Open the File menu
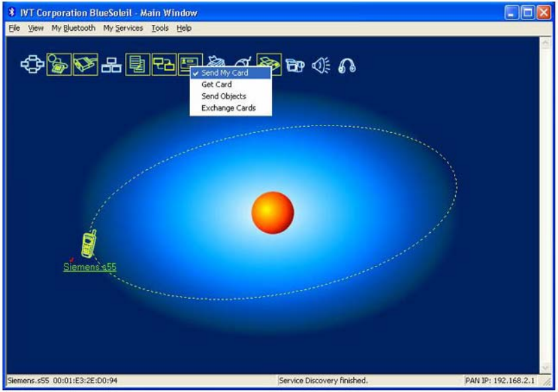 point(14,28)
